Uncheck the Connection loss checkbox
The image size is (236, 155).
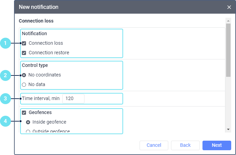[x=24, y=43]
